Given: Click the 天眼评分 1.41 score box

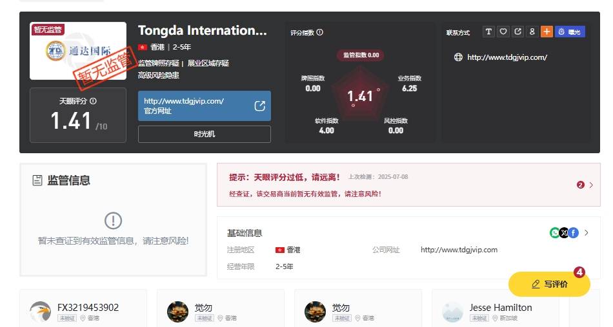Looking at the screenshot, I should pyautogui.click(x=78, y=115).
